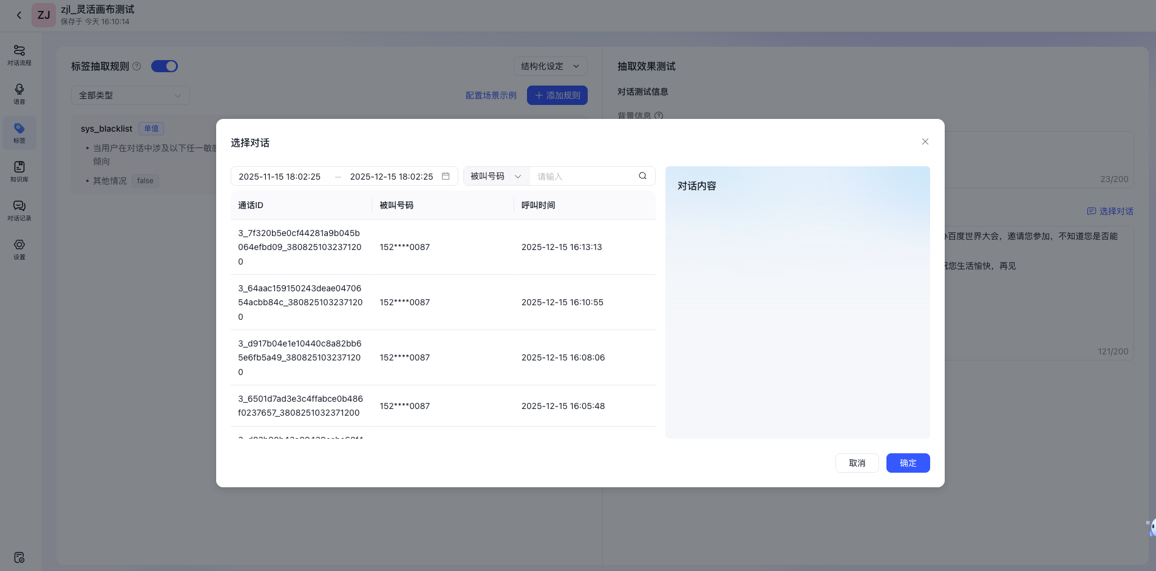Viewport: 1156px width, 571px height.
Task: Open the 设置 gear sidebar icon
Action: point(19,249)
